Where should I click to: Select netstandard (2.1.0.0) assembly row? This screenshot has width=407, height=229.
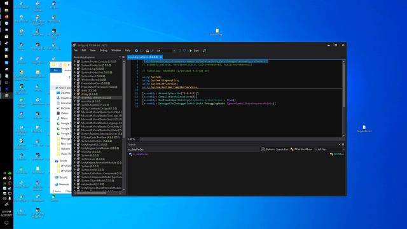coord(93,184)
